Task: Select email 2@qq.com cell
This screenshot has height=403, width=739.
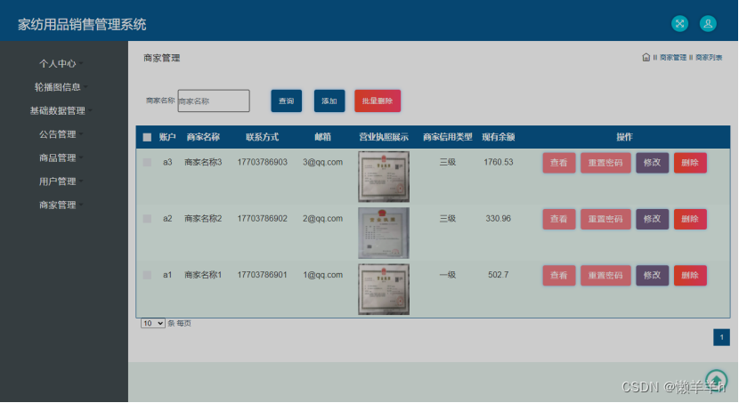Action: click(323, 219)
